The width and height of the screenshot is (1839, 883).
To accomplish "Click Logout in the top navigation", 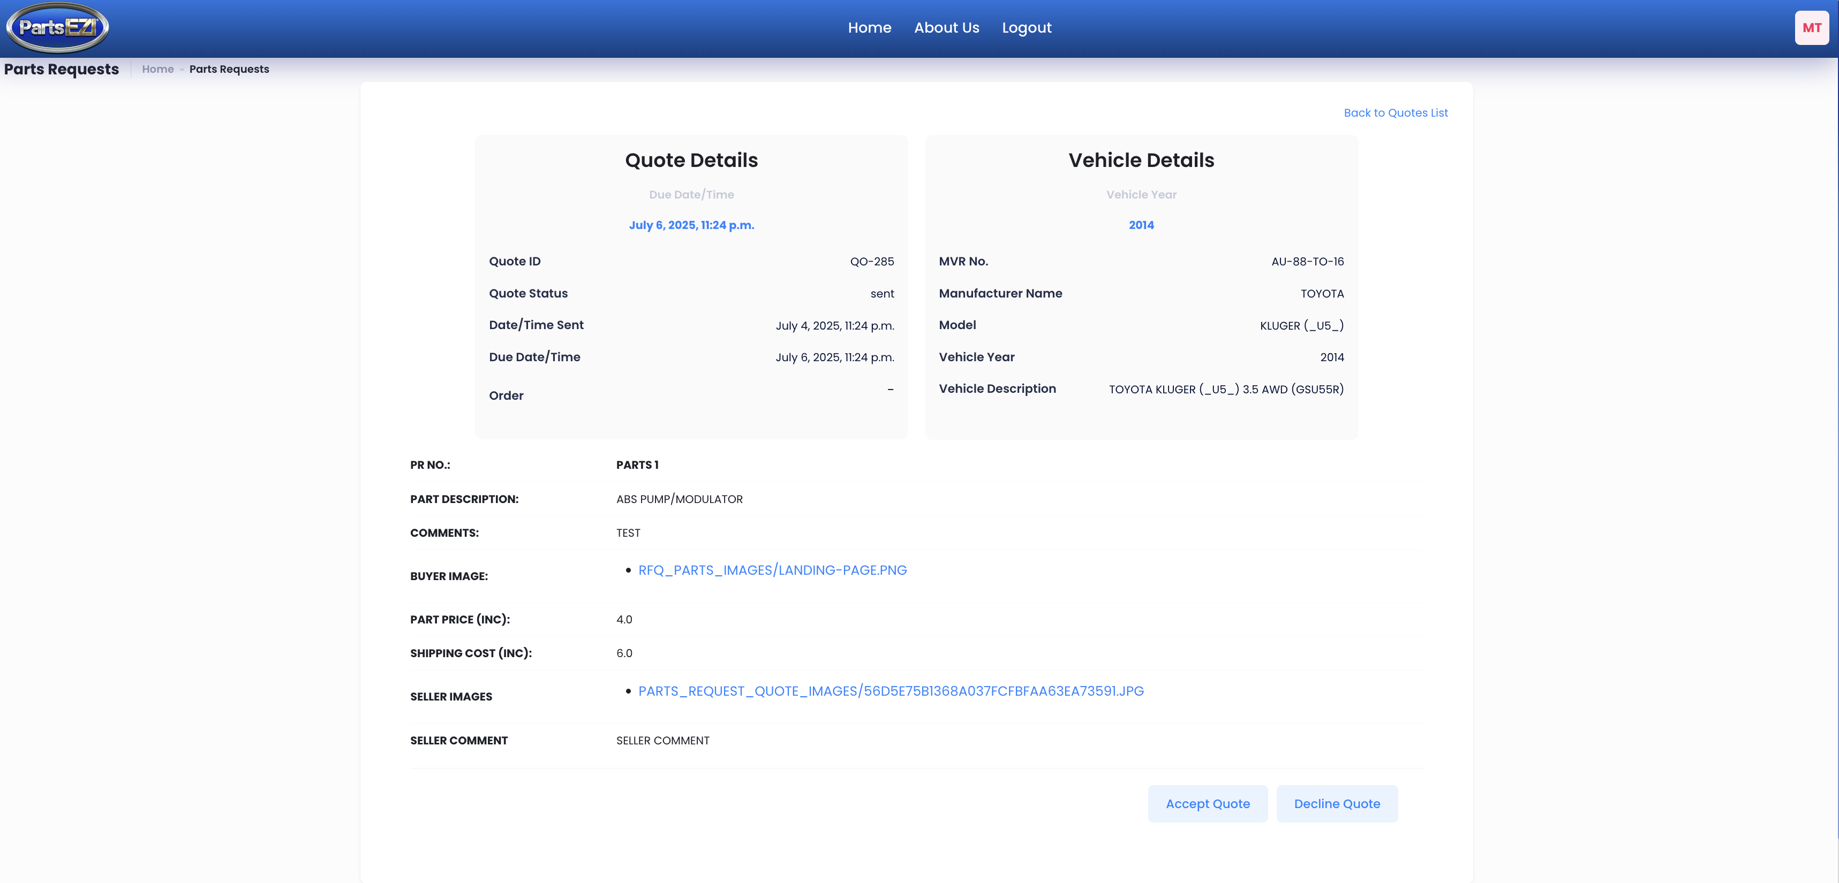I will coord(1026,28).
